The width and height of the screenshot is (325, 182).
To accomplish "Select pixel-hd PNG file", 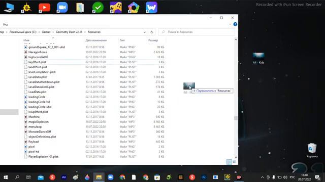I will [34, 152].
